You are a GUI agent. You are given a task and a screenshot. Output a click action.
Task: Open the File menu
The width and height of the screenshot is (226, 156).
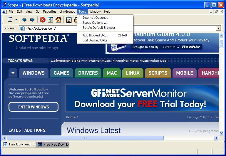tap(11, 11)
